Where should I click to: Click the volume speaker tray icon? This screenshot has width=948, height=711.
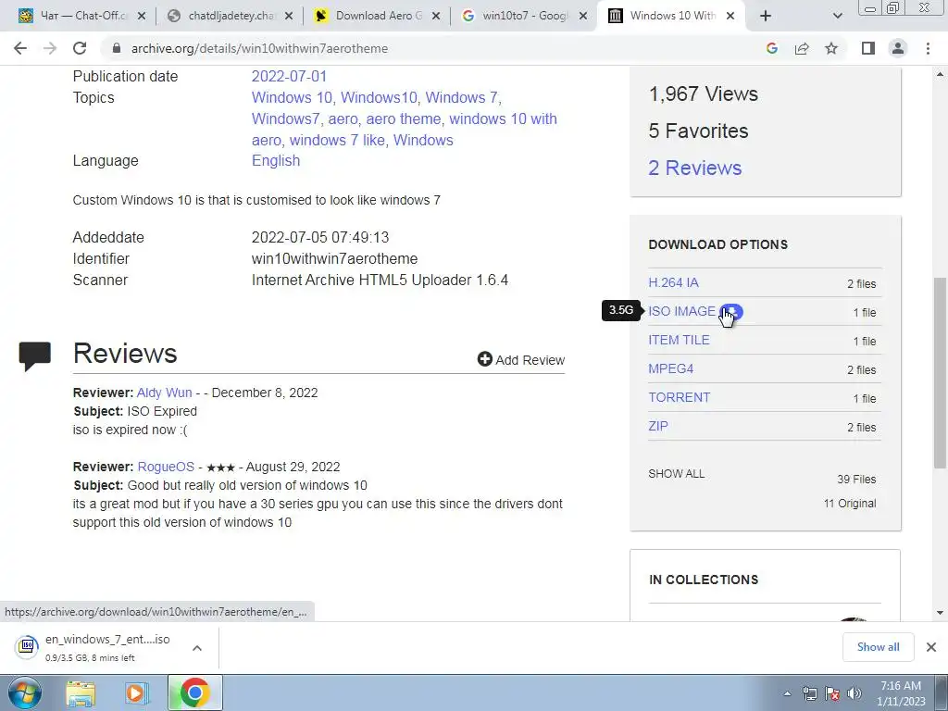click(x=854, y=693)
